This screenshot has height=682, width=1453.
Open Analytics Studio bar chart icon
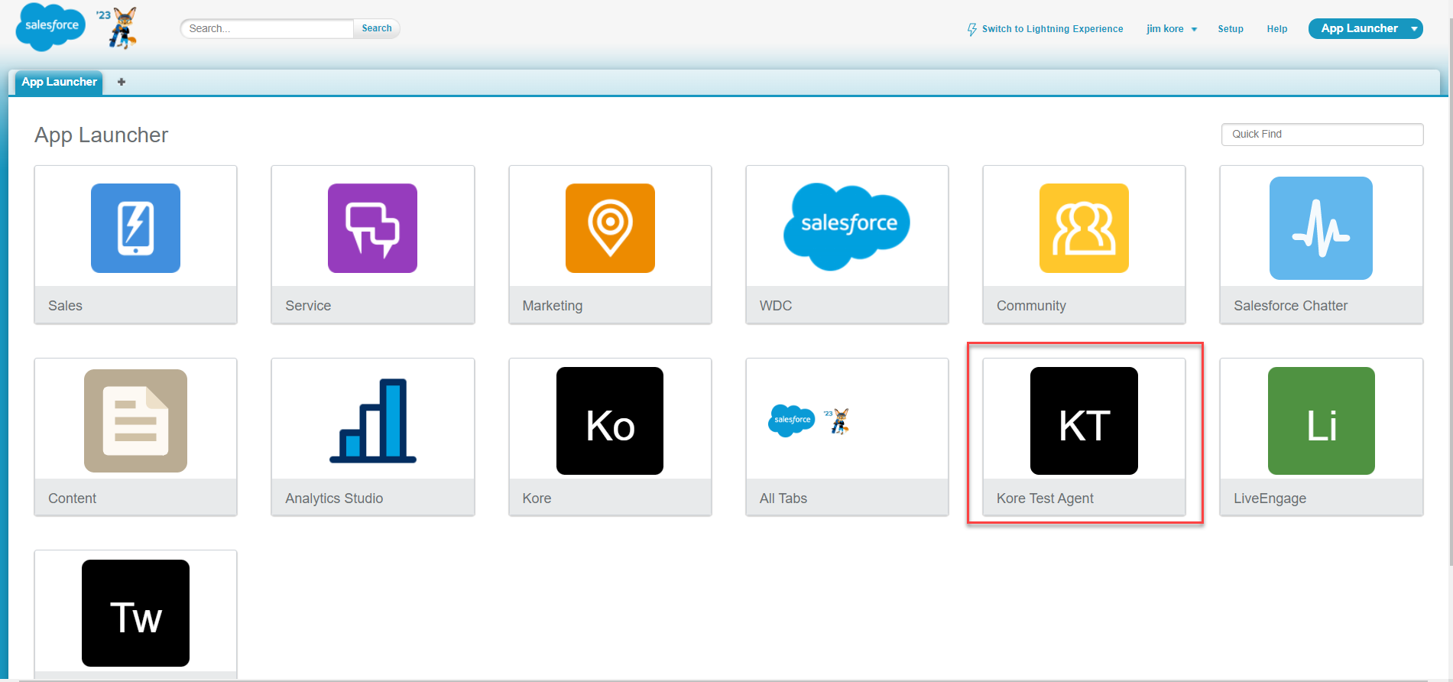point(372,421)
